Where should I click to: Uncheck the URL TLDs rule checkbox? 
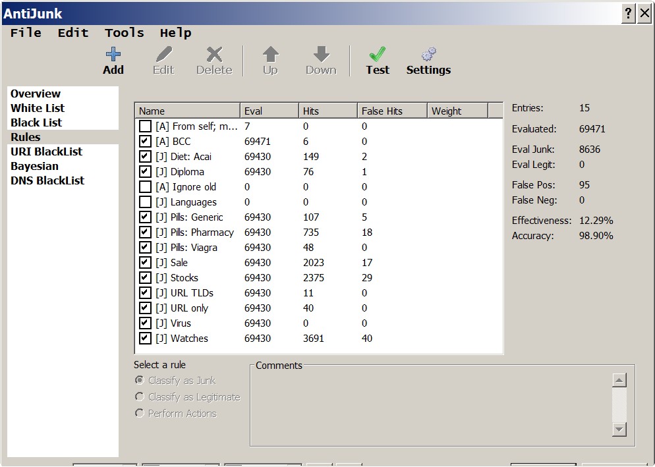pyautogui.click(x=145, y=293)
